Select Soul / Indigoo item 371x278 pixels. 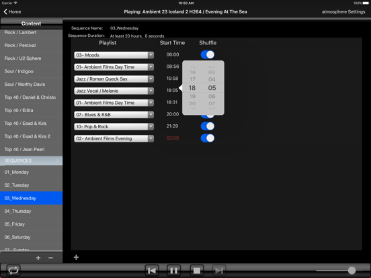click(x=31, y=71)
